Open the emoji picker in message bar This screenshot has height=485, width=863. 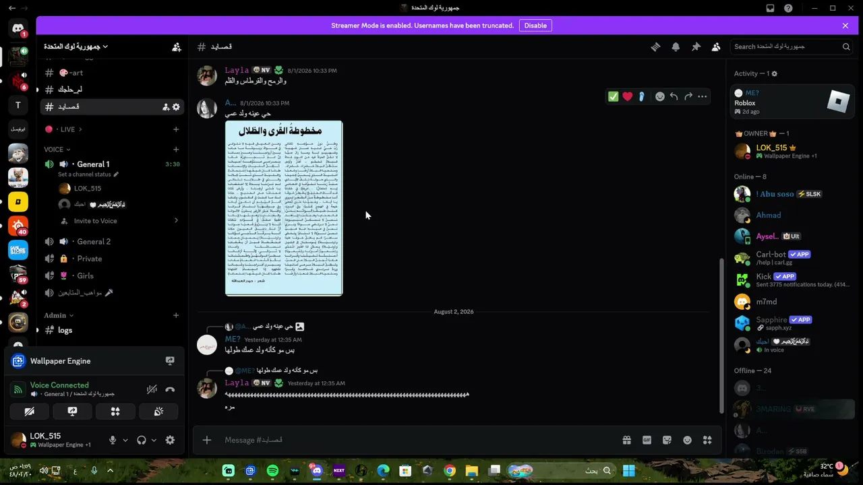(687, 440)
